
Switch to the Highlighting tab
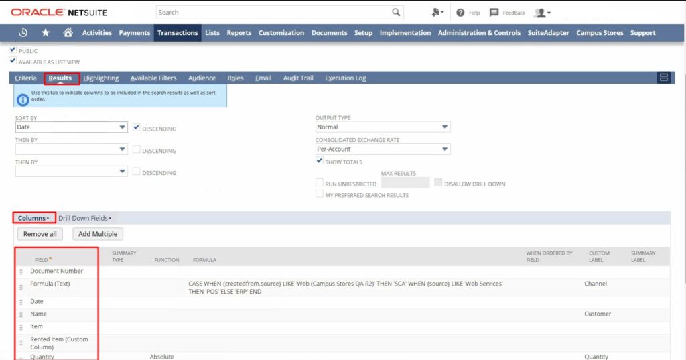pyautogui.click(x=101, y=78)
